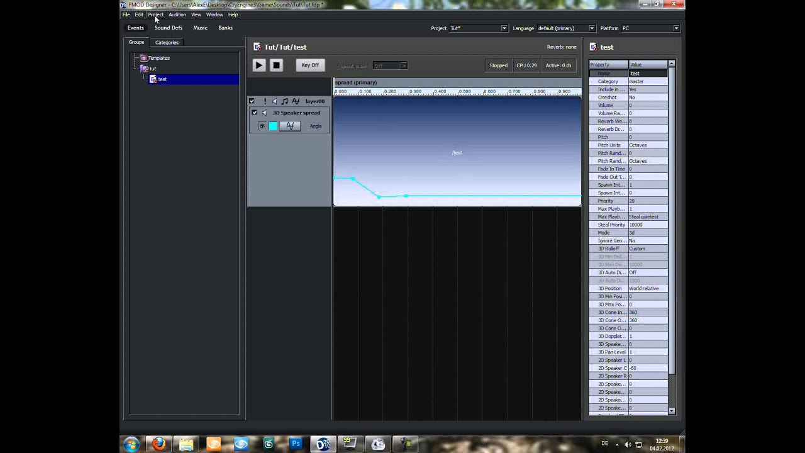Click the Property column header
The width and height of the screenshot is (805, 453).
608,65
